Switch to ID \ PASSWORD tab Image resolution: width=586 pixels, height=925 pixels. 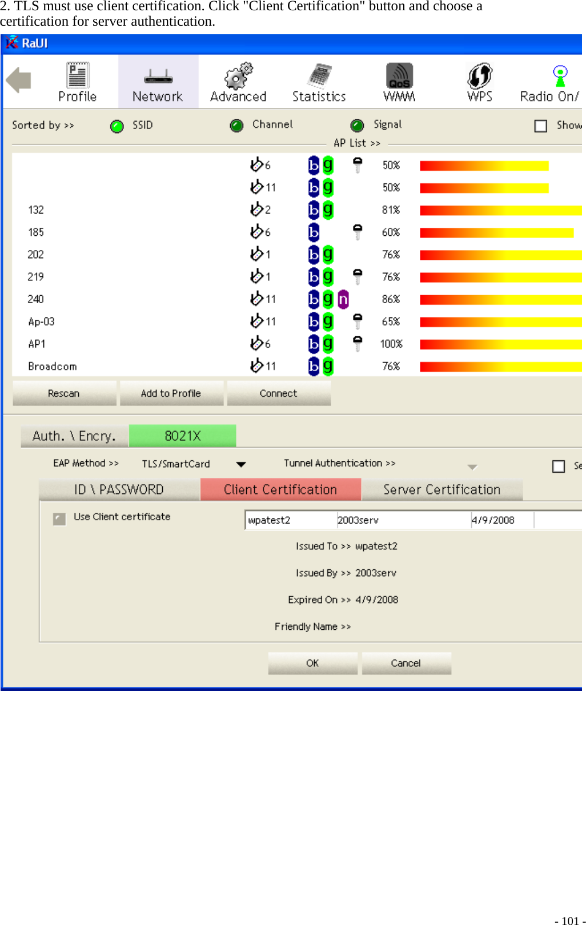coord(119,490)
